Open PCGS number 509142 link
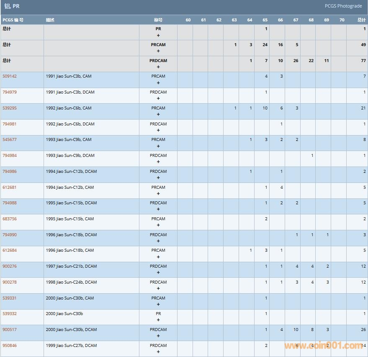The height and width of the screenshot is (357, 368). click(x=10, y=76)
